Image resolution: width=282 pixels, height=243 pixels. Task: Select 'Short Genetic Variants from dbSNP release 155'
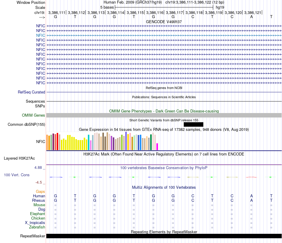click(x=164, y=120)
